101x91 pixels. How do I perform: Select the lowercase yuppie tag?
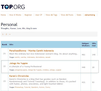(x=58, y=70)
